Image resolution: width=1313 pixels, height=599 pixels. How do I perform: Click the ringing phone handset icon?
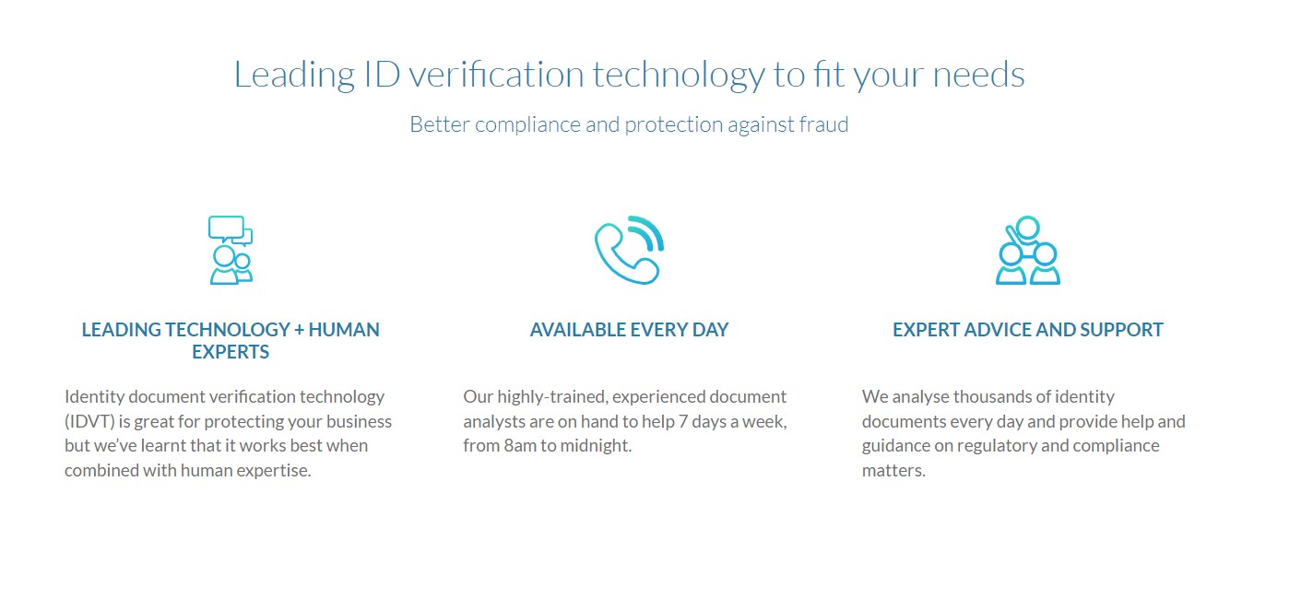click(x=627, y=253)
